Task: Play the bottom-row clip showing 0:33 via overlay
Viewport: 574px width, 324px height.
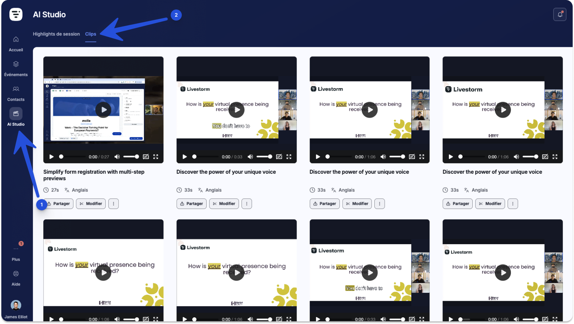Action: click(x=370, y=272)
